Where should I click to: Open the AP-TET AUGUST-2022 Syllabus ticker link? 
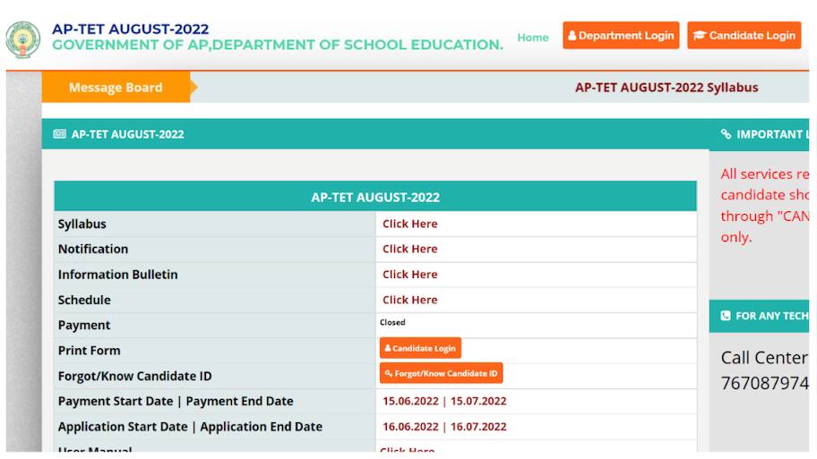666,88
